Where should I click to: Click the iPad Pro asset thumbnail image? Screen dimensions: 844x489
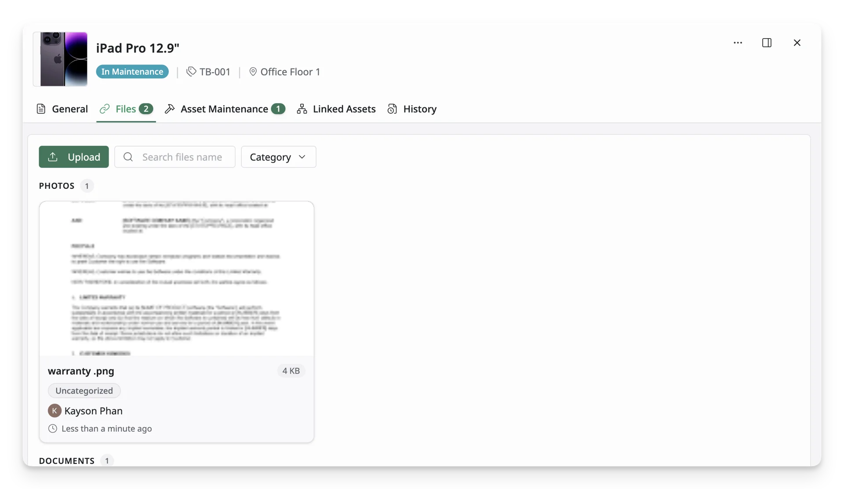point(61,59)
